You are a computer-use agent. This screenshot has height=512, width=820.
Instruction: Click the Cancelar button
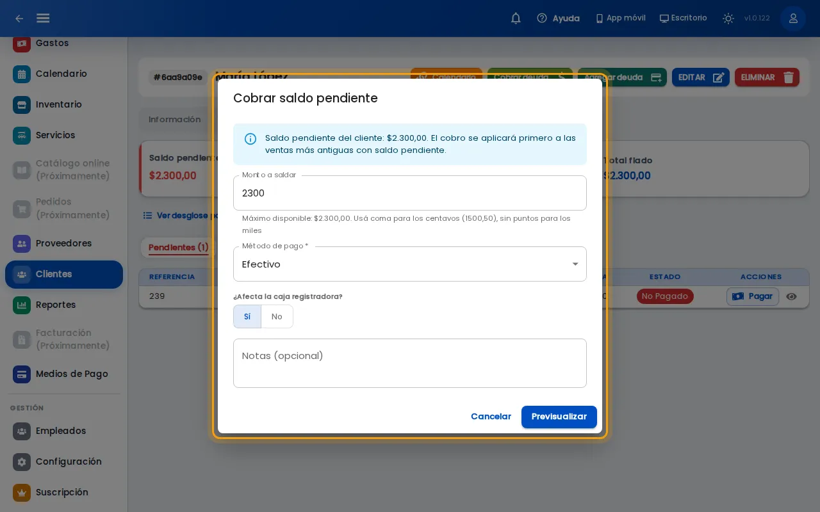coord(491,417)
